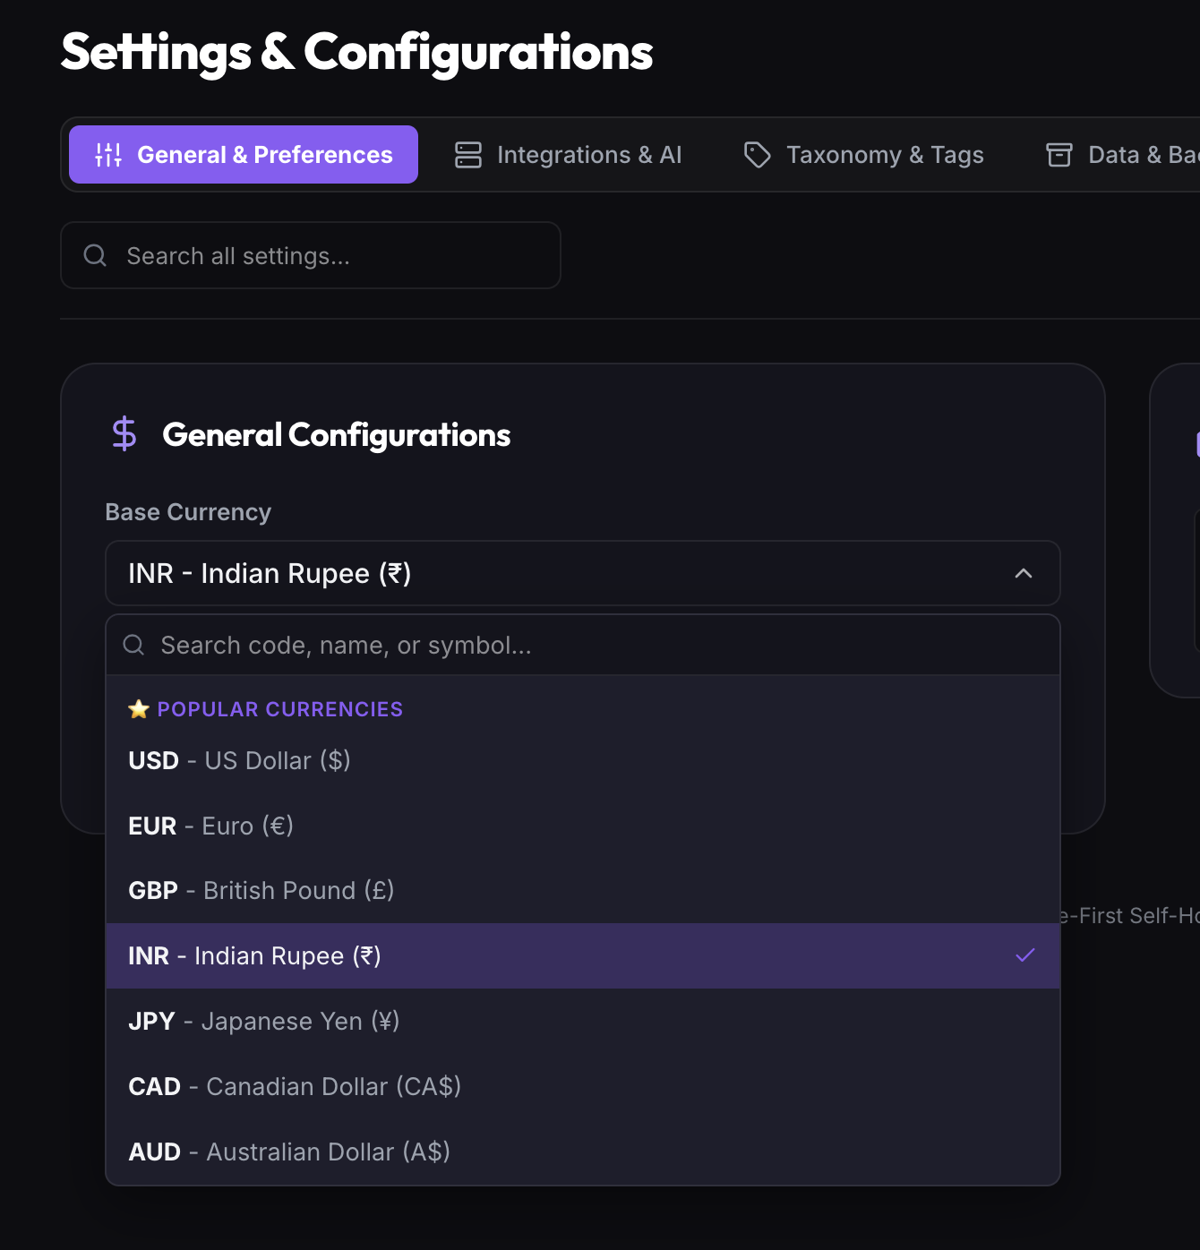Click the magnifier icon in settings search

(x=95, y=256)
